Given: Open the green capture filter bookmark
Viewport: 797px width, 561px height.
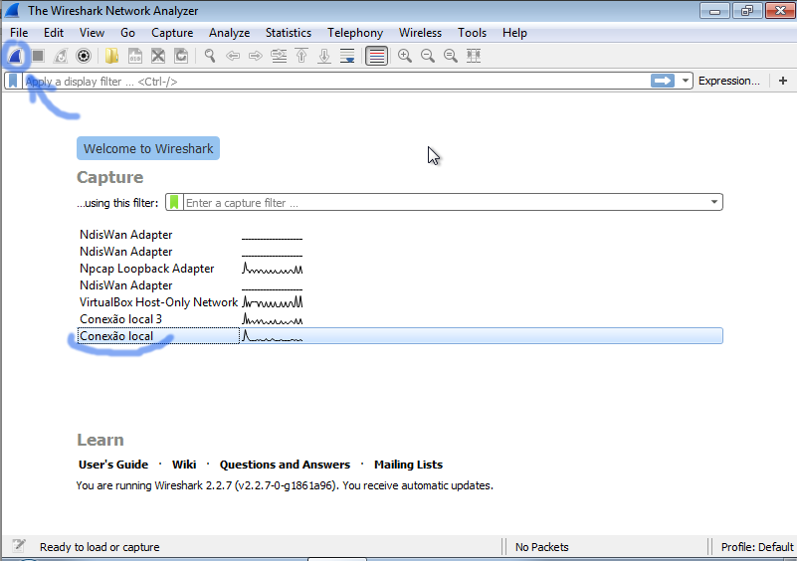Looking at the screenshot, I should click(174, 202).
